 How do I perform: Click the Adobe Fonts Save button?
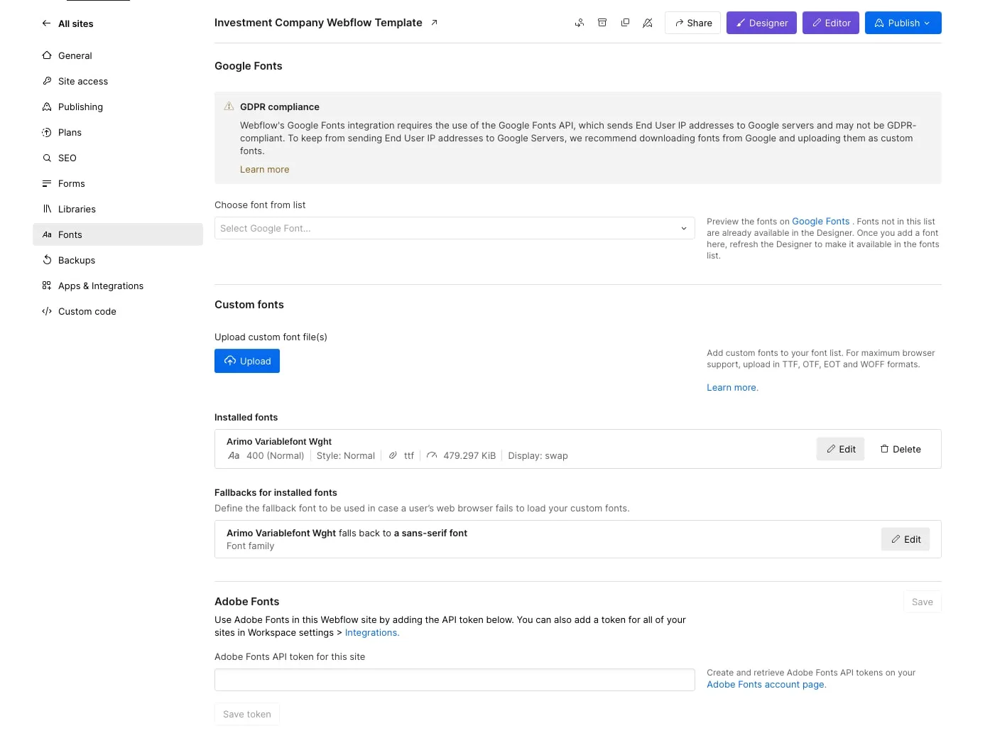[923, 602]
